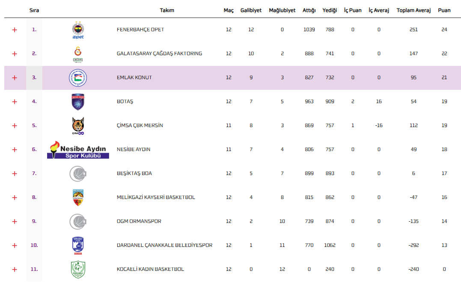Expand the Kocaeli Kadın Basketbol row
The height and width of the screenshot is (282, 461).
[15, 270]
